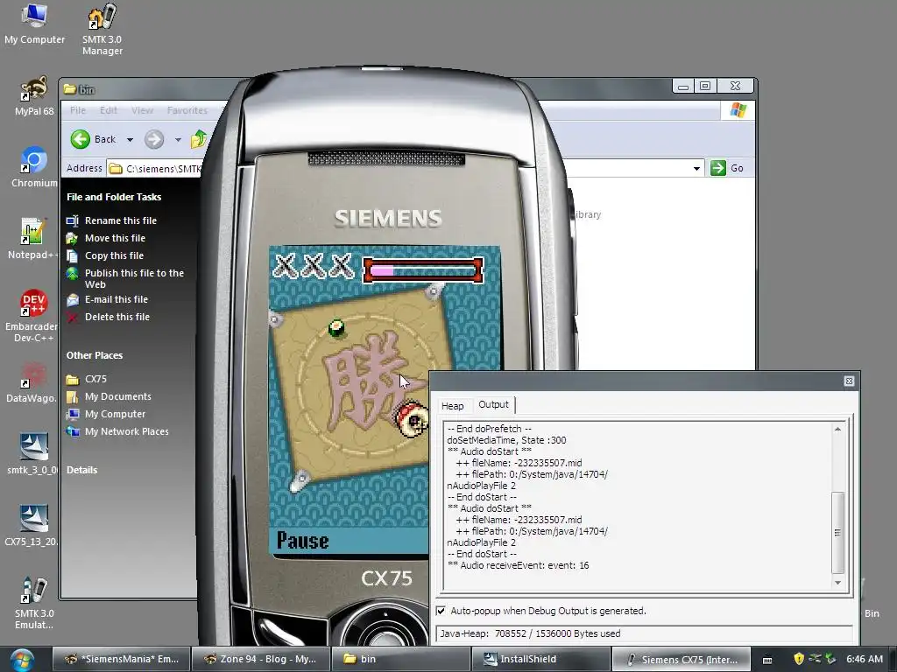The image size is (897, 672).
Task: Switch to InstallShield taskbar item
Action: click(540, 660)
